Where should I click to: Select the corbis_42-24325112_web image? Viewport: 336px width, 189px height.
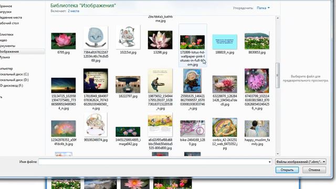[225, 127]
